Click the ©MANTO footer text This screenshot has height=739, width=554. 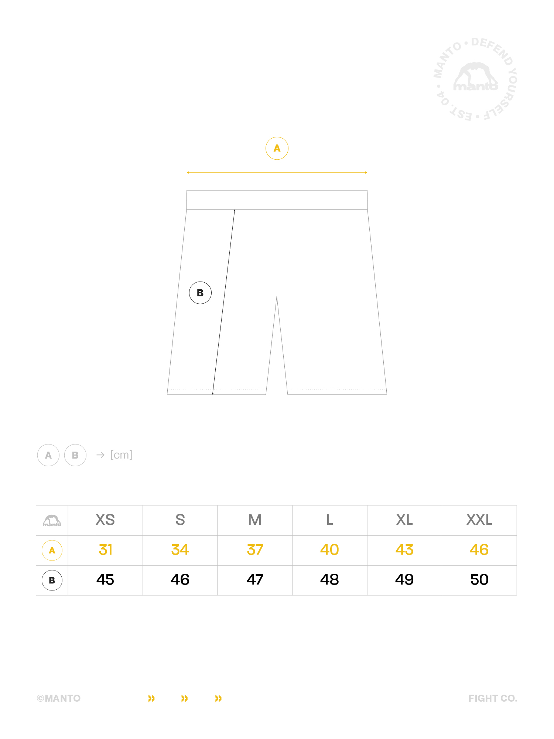(59, 698)
